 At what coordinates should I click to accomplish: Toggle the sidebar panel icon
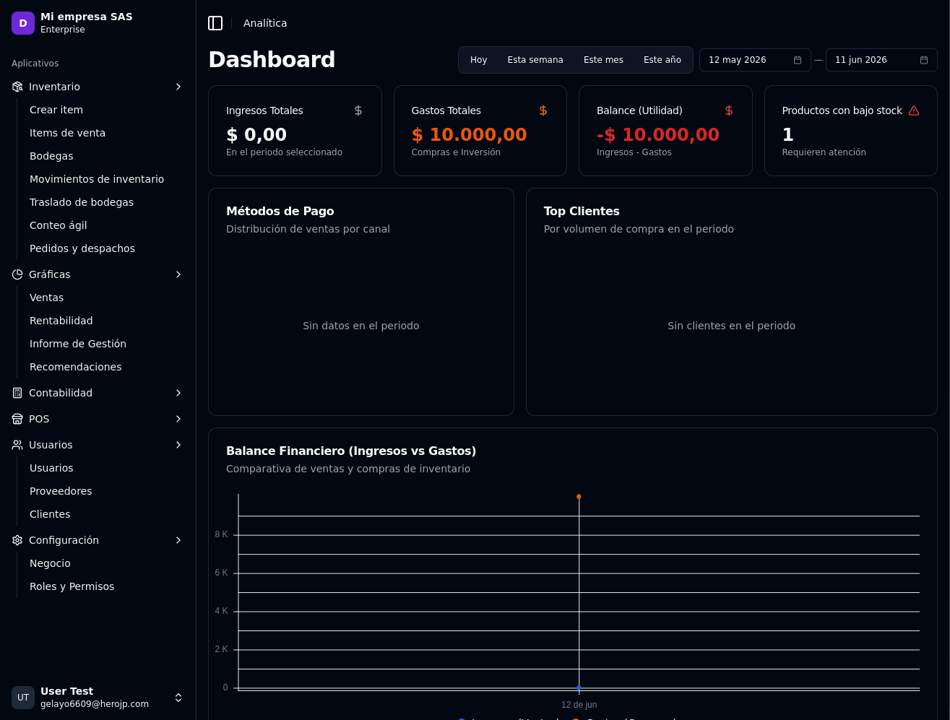pyautogui.click(x=215, y=23)
